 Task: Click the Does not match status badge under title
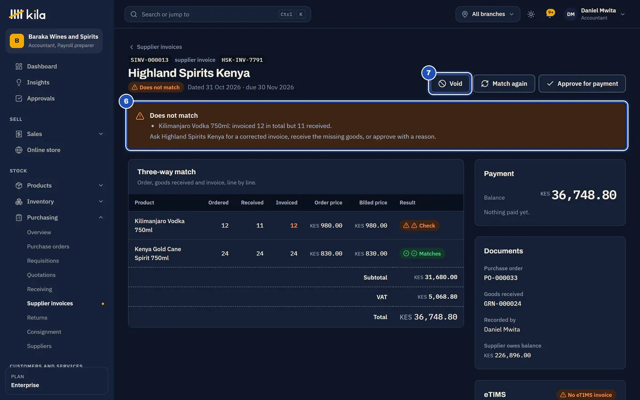point(156,88)
